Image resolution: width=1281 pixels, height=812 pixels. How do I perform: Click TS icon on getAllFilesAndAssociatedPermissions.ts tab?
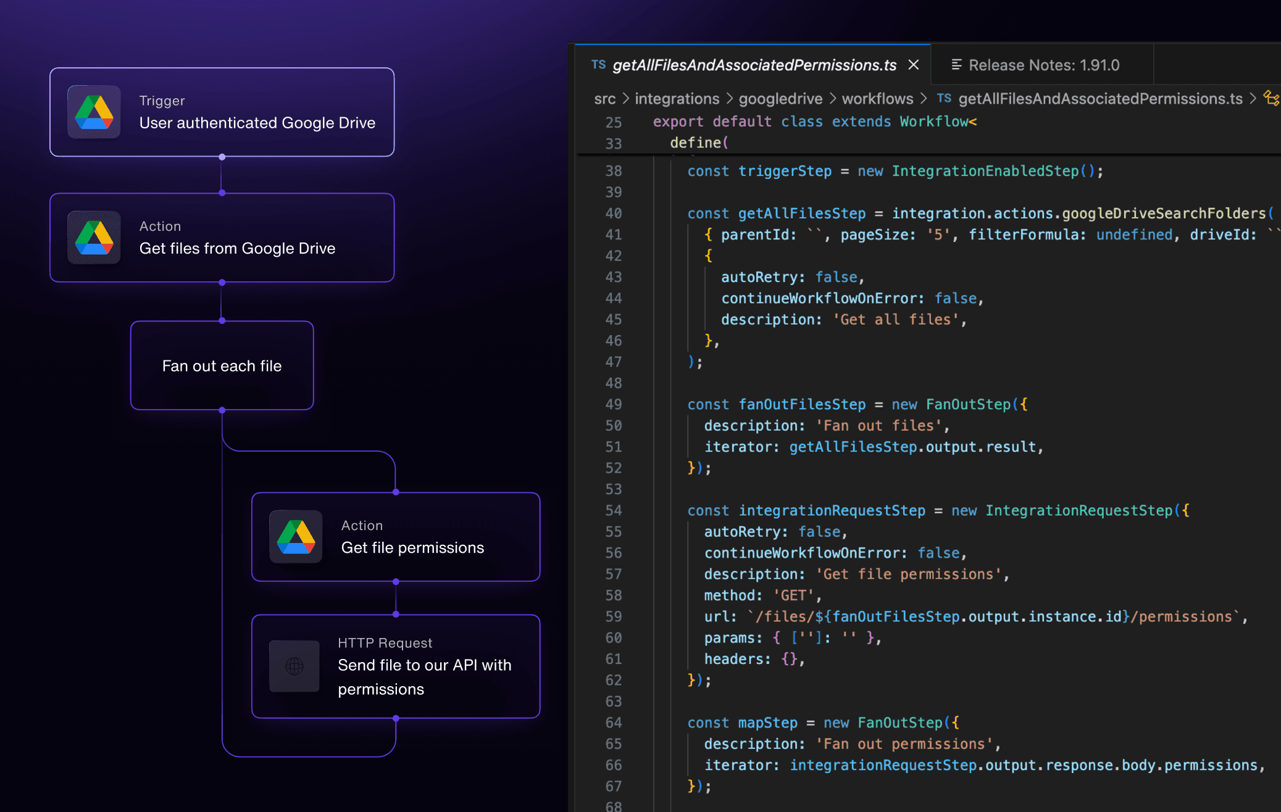click(x=598, y=65)
